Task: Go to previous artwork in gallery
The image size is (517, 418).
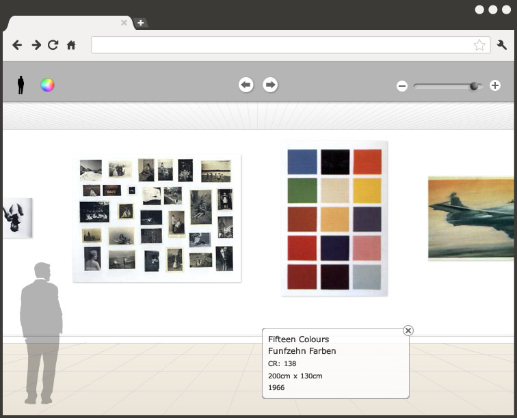Action: click(x=246, y=85)
